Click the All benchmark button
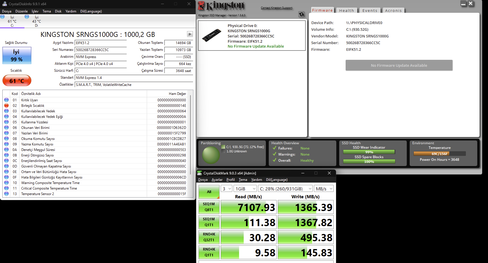The height and width of the screenshot is (263, 488). pyautogui.click(x=209, y=192)
